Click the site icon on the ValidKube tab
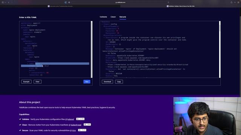The height and width of the screenshot is (135, 241). [x=168, y=6]
